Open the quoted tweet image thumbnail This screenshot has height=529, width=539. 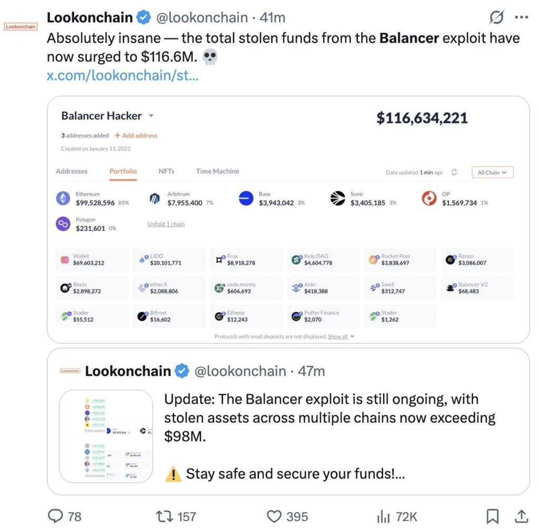point(106,436)
